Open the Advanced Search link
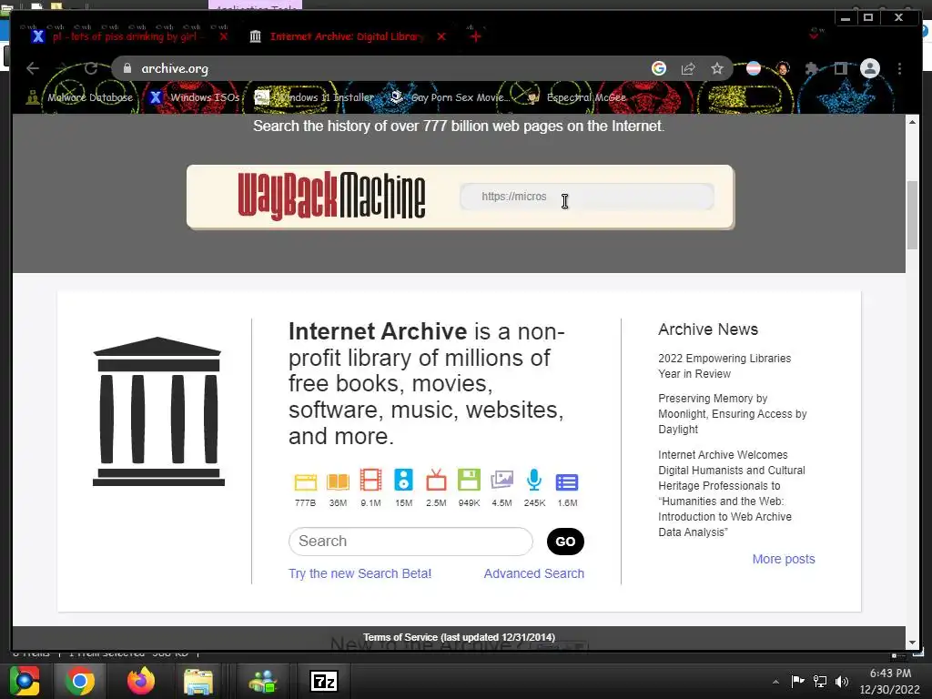This screenshot has width=932, height=699. pos(533,573)
